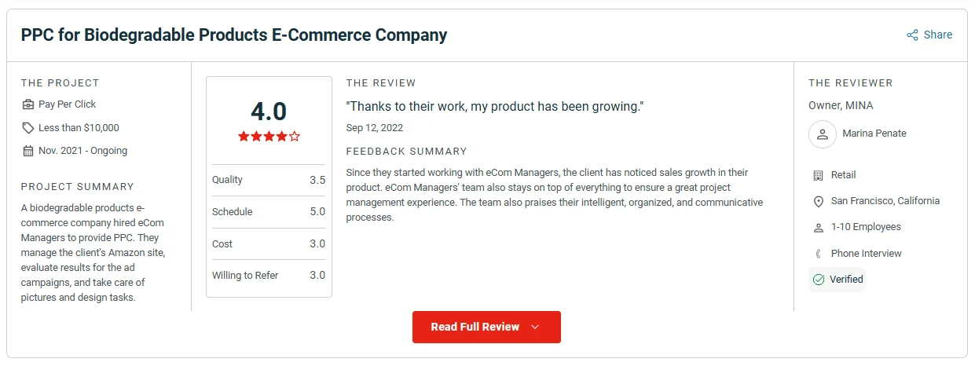Image resolution: width=975 pixels, height=366 pixels.
Task: Open the chevron on Read Full Review
Action: [535, 328]
